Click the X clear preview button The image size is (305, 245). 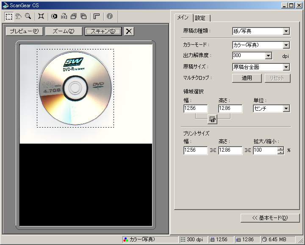click(x=129, y=31)
